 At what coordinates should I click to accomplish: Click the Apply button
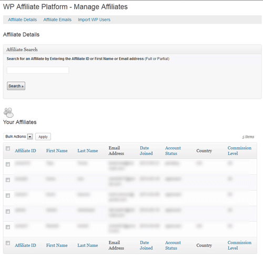[x=43, y=137]
